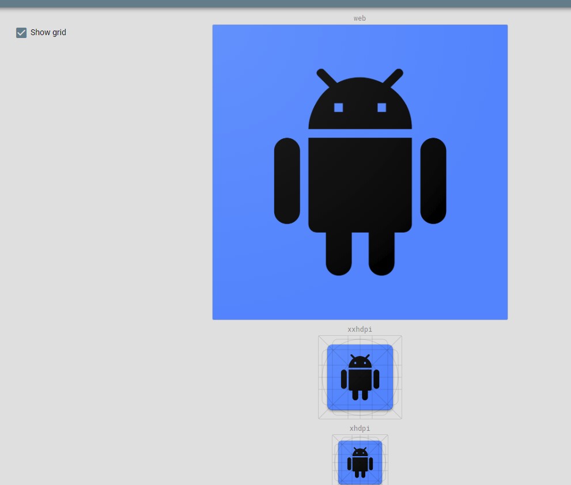Enable Show grid by clicking its label

(x=48, y=32)
